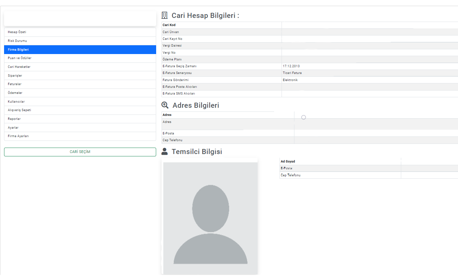Select the radio button in Adres row
The image size is (458, 279).
(304, 117)
